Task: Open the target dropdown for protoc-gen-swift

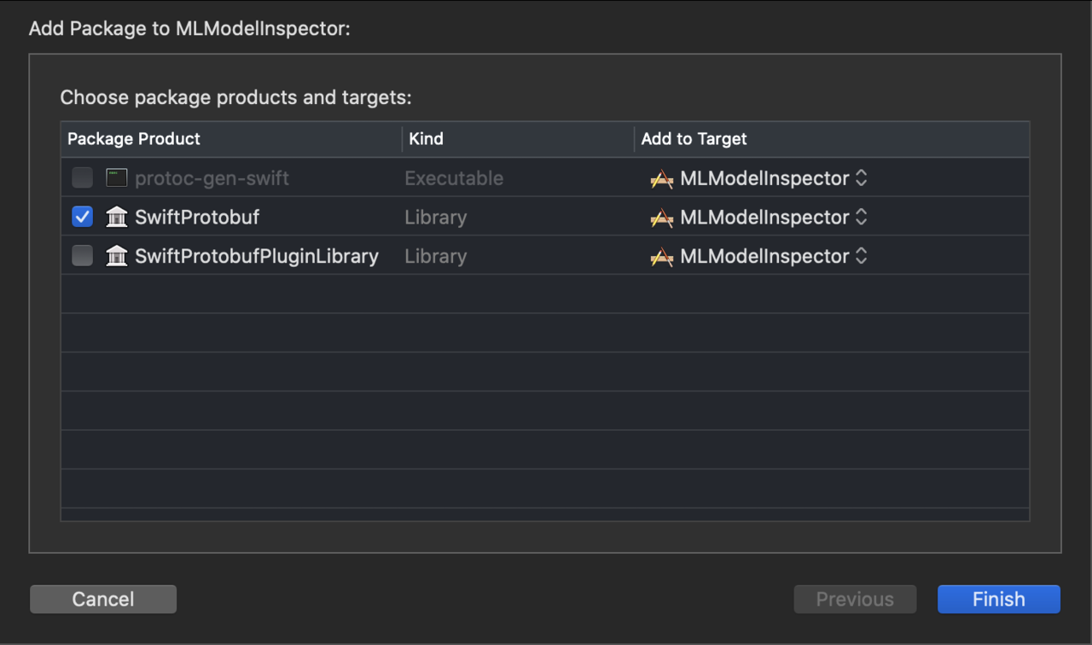Action: (861, 177)
